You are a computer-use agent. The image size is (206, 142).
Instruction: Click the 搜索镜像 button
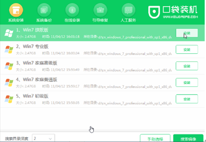(x=188, y=139)
